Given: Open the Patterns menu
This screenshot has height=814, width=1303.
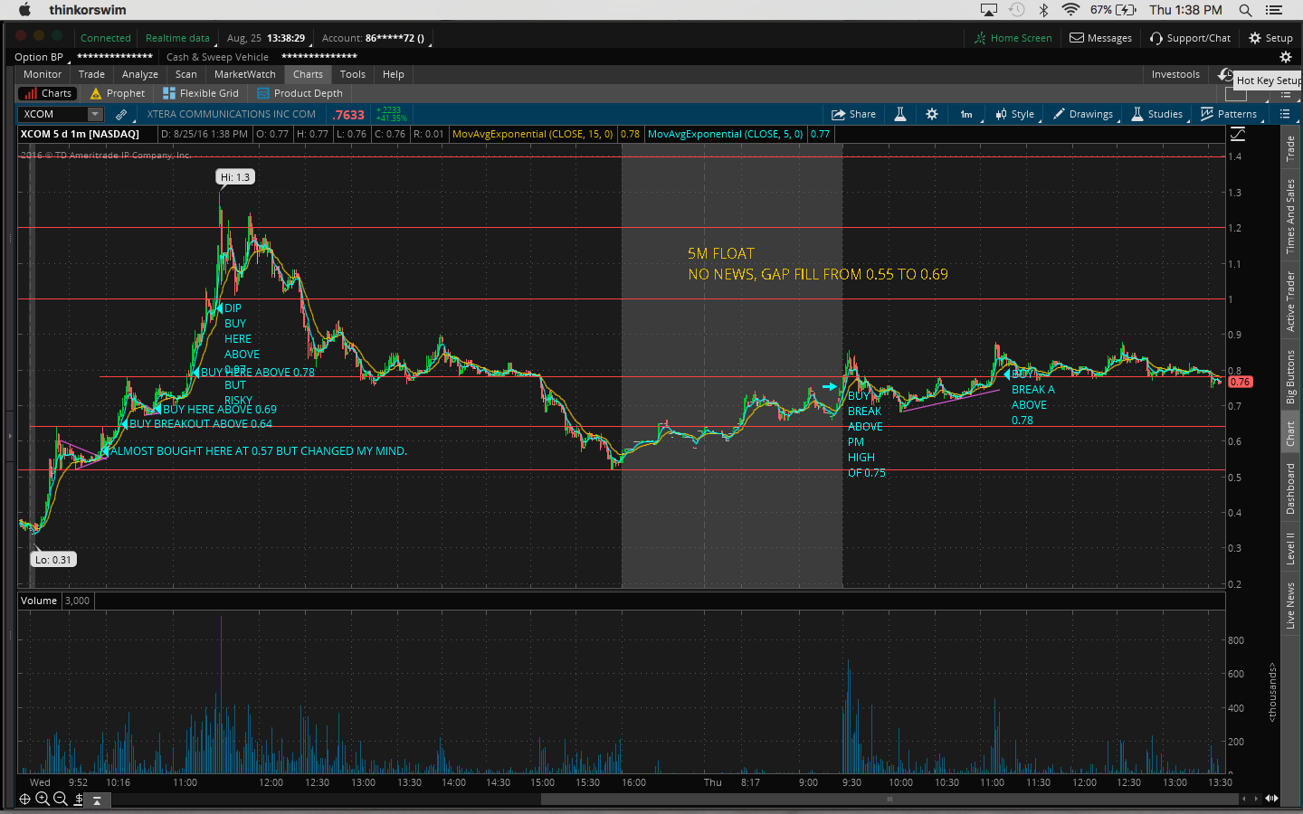Looking at the screenshot, I should point(1229,114).
